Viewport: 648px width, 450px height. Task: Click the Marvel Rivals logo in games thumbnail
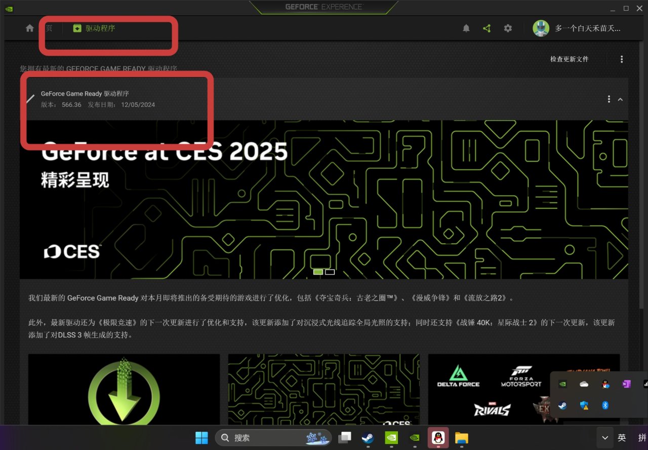492,408
